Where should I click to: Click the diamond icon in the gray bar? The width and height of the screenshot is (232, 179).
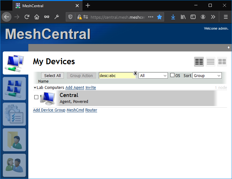(x=229, y=47)
